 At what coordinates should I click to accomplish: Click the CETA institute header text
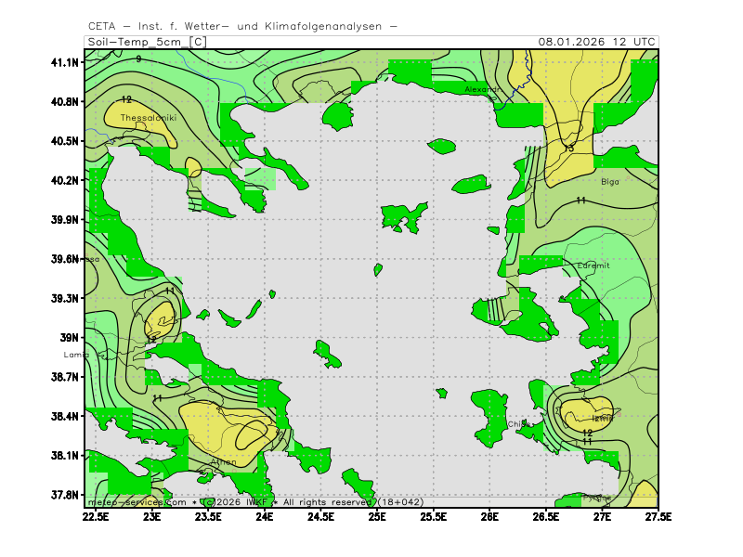pyautogui.click(x=241, y=26)
